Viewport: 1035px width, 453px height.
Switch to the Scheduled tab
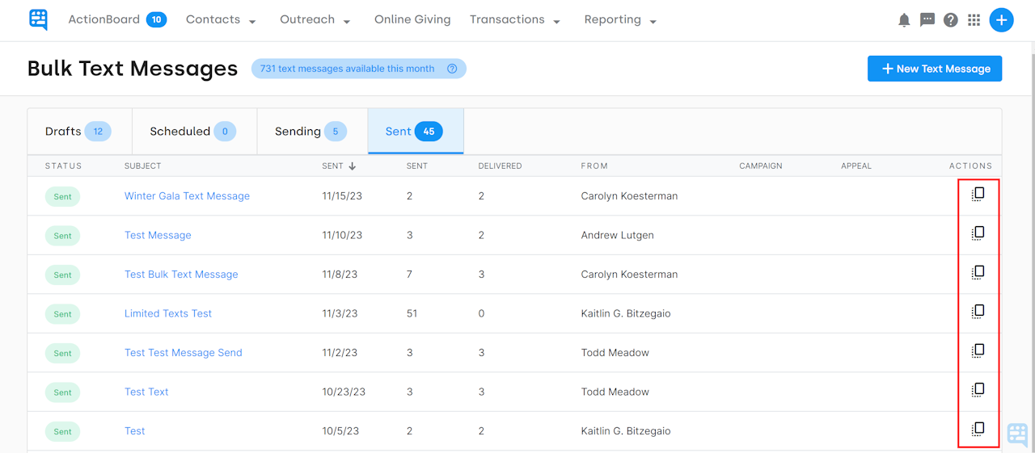coord(194,132)
